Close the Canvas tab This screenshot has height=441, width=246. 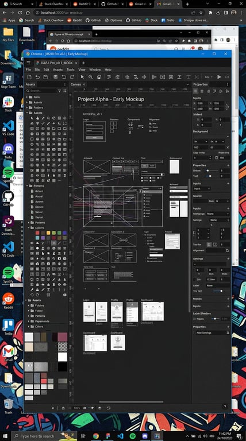tap(84, 84)
